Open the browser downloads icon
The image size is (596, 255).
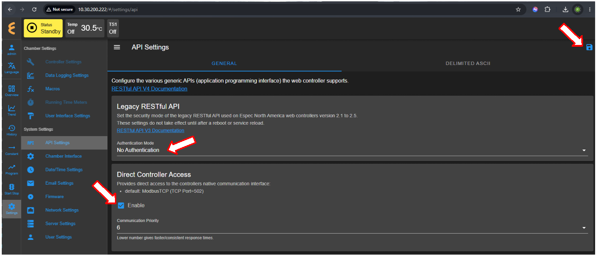[x=565, y=9]
